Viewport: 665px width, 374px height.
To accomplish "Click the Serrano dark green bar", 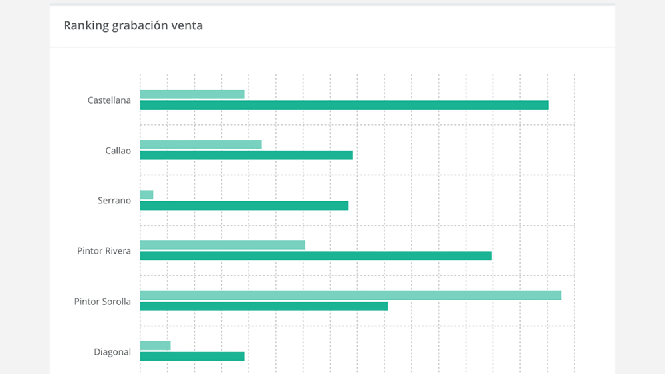I will point(244,206).
